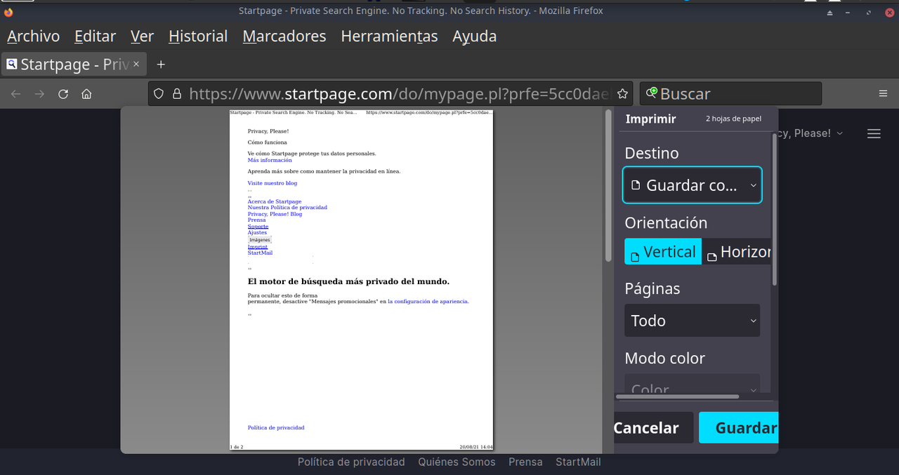Click the forward navigation arrow
The image size is (899, 475).
point(40,93)
